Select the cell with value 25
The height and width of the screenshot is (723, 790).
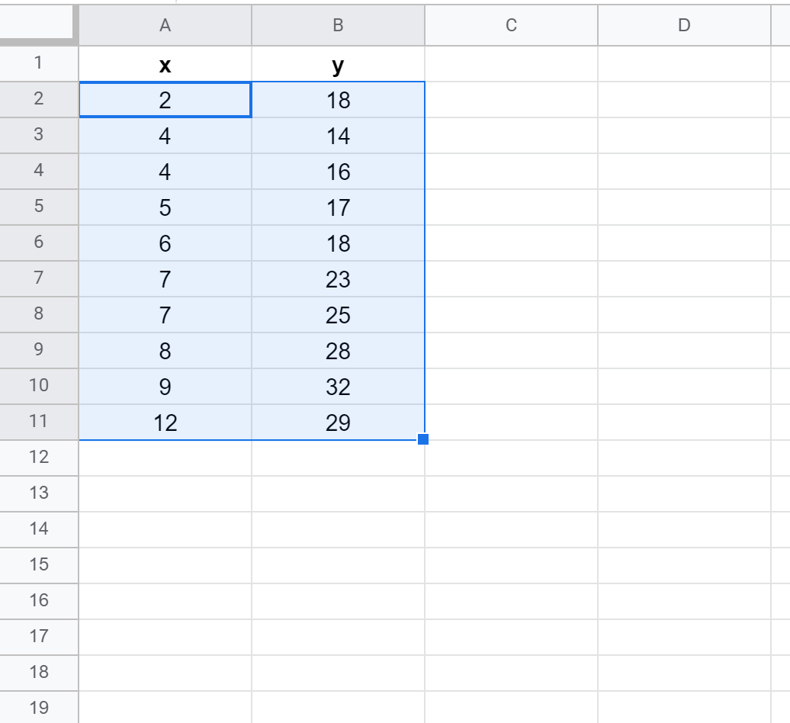[x=338, y=314]
